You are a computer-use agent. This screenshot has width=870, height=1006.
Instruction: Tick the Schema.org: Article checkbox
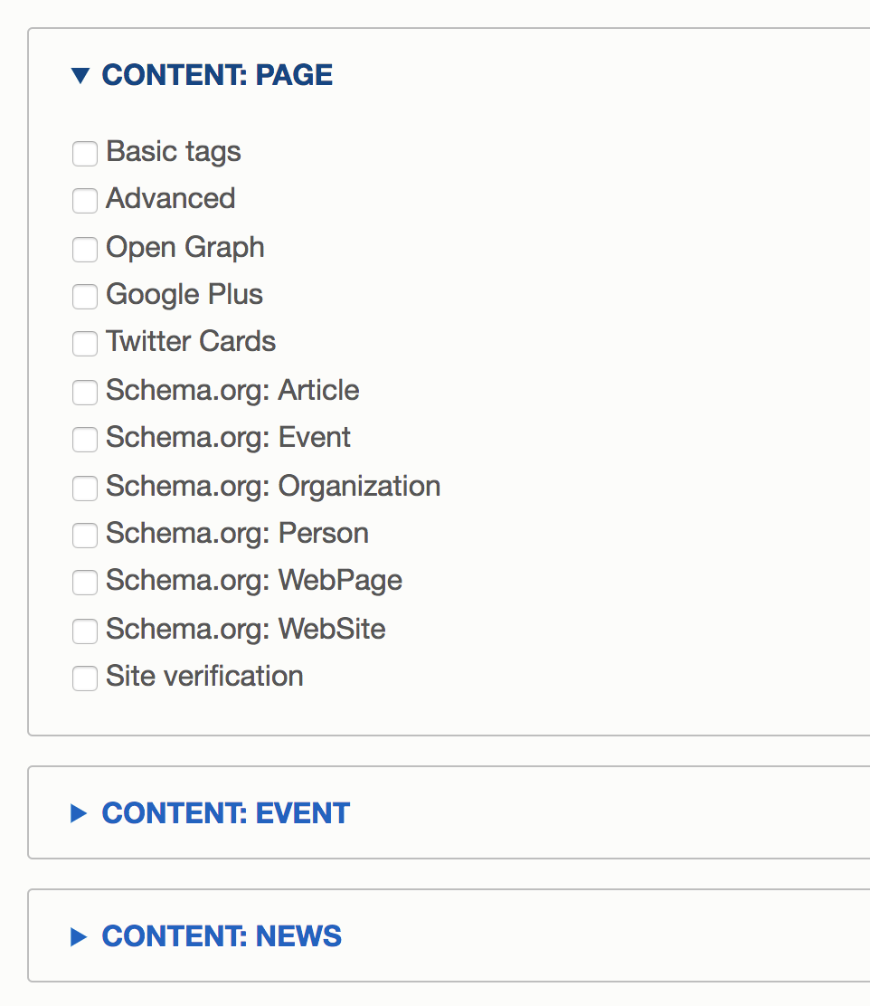[x=85, y=392]
